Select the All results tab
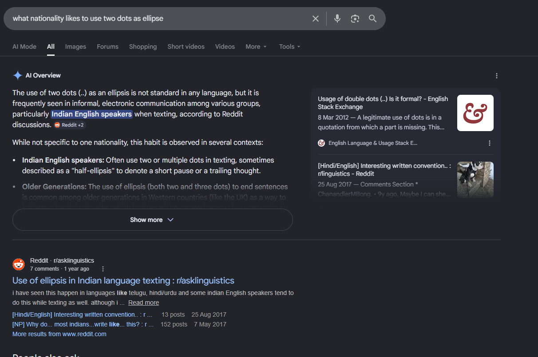Image resolution: width=538 pixels, height=357 pixels. [x=51, y=47]
